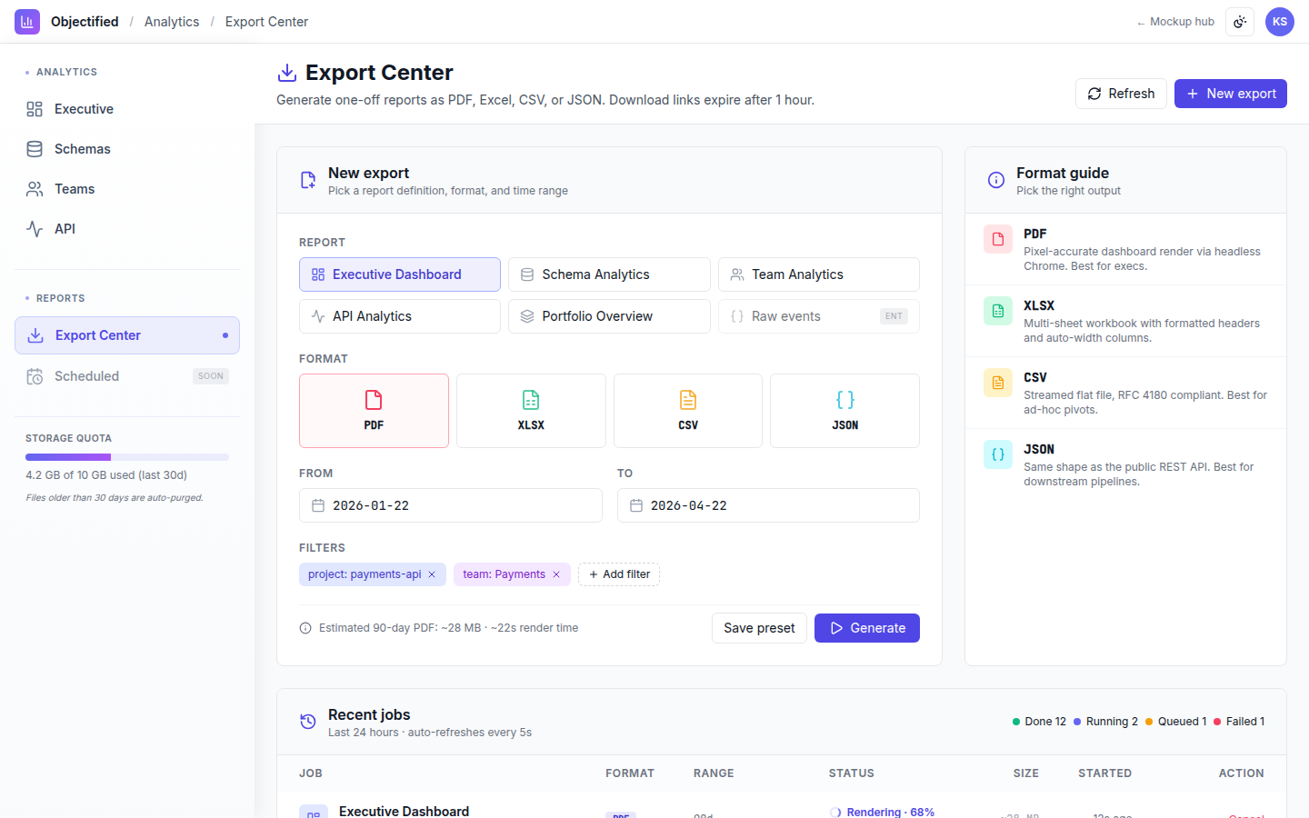Select Export Center in sidebar
Screen dimensions: 1309x818
[127, 335]
